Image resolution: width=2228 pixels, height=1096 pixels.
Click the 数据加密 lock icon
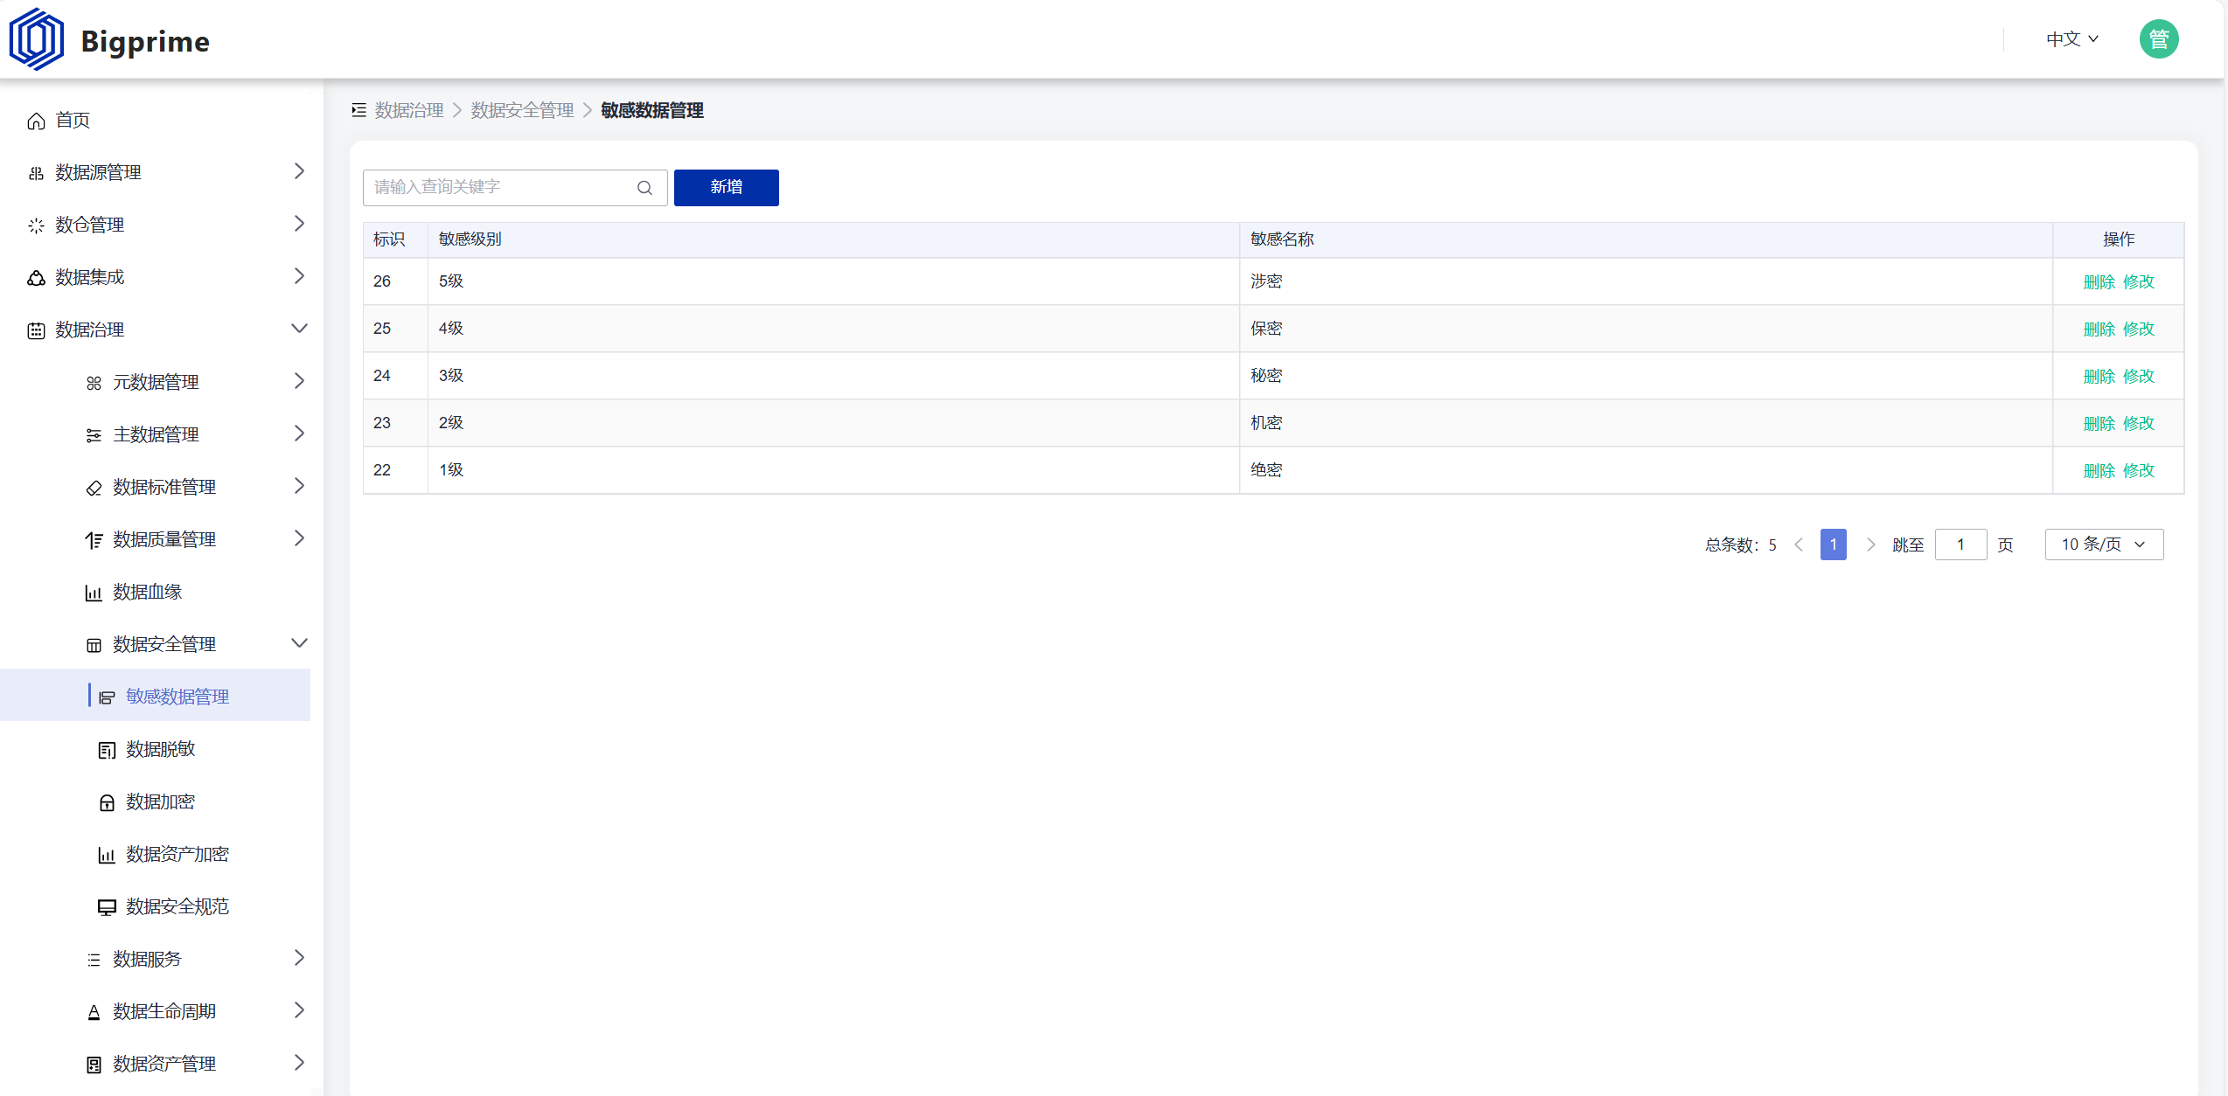click(107, 802)
